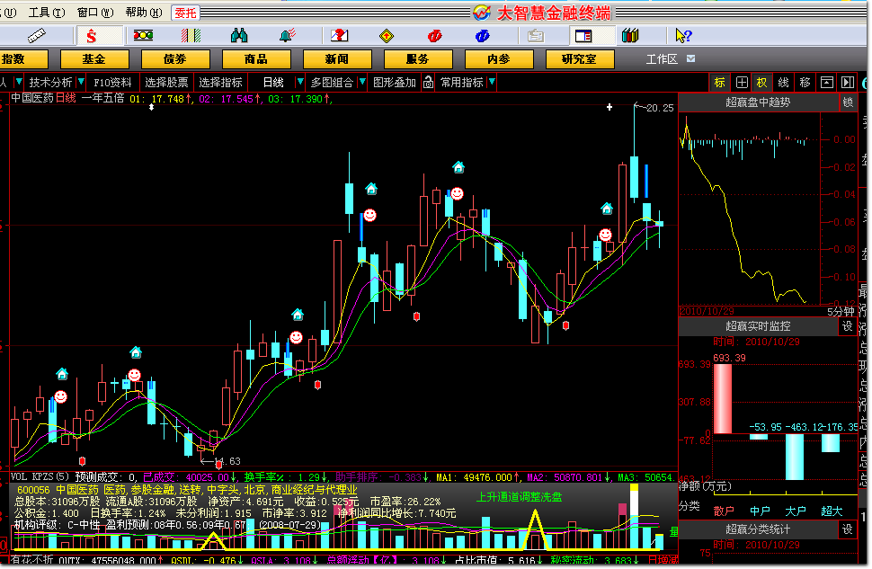Click the 中户 category label
Screen dimensions: 872x569
tap(759, 511)
